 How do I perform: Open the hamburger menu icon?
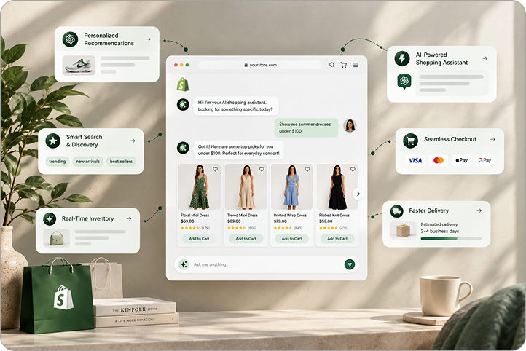click(356, 65)
